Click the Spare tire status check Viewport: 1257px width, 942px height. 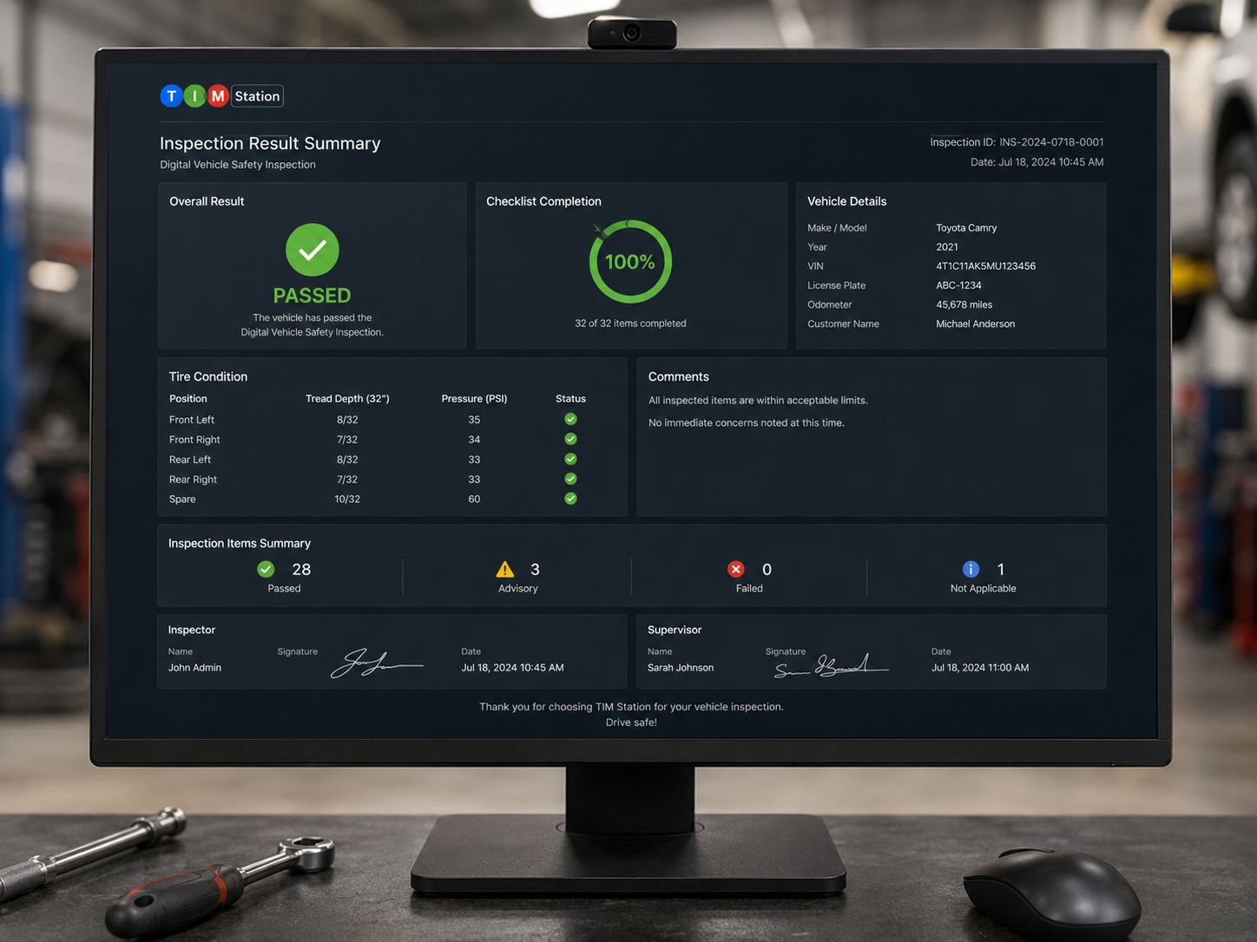pos(570,499)
